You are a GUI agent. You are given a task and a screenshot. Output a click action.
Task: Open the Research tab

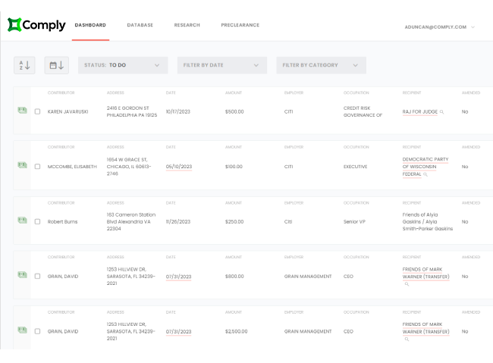187,25
